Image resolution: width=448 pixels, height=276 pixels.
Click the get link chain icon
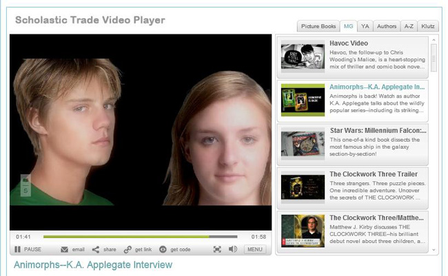coord(128,249)
